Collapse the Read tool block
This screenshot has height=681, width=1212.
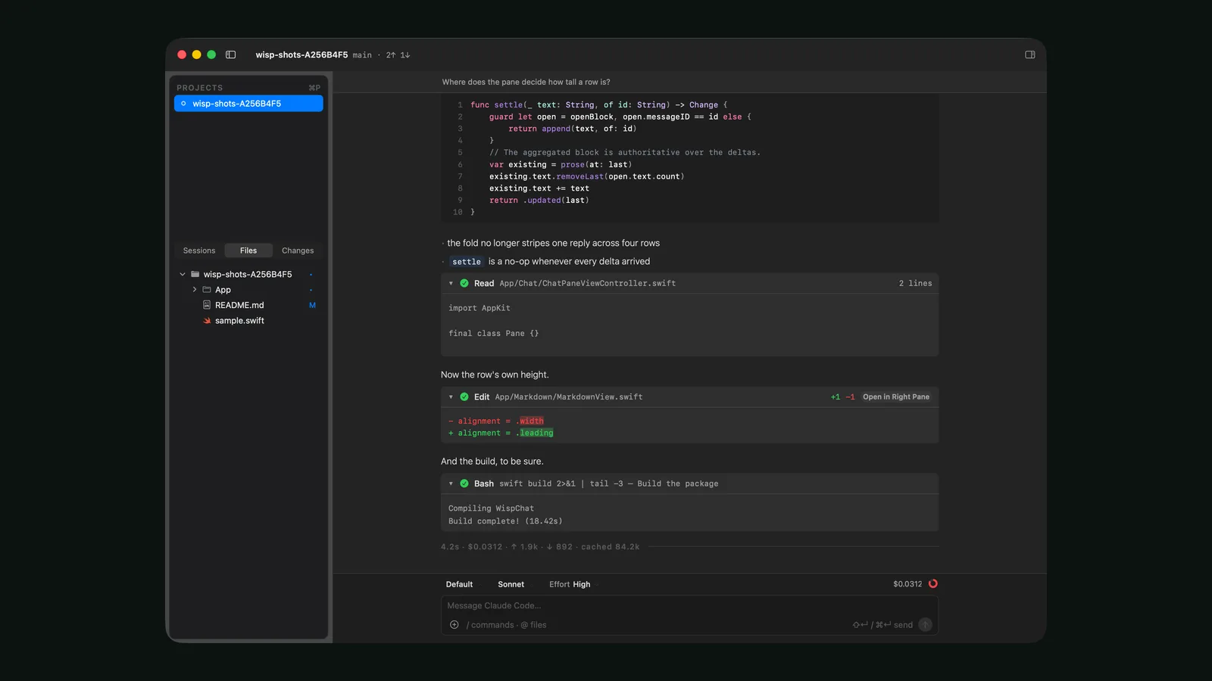pyautogui.click(x=451, y=283)
